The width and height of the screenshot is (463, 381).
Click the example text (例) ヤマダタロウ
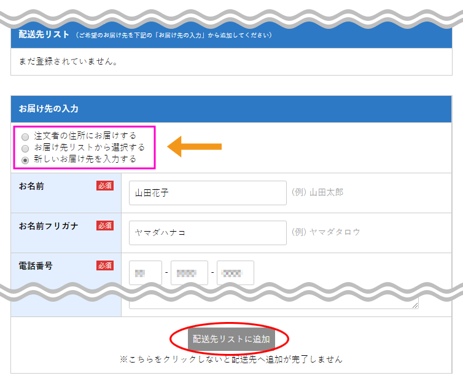(325, 232)
